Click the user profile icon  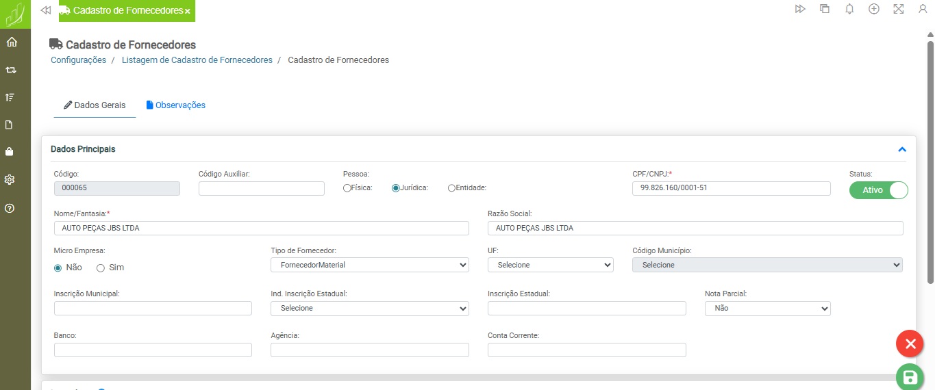(922, 10)
